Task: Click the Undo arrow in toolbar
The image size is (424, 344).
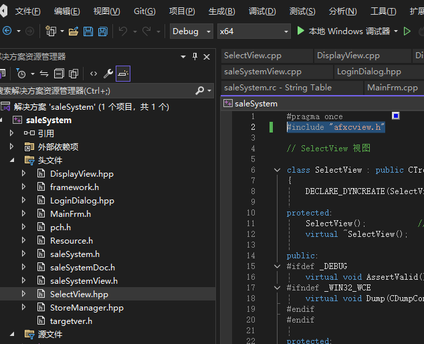Action: pyautogui.click(x=123, y=31)
